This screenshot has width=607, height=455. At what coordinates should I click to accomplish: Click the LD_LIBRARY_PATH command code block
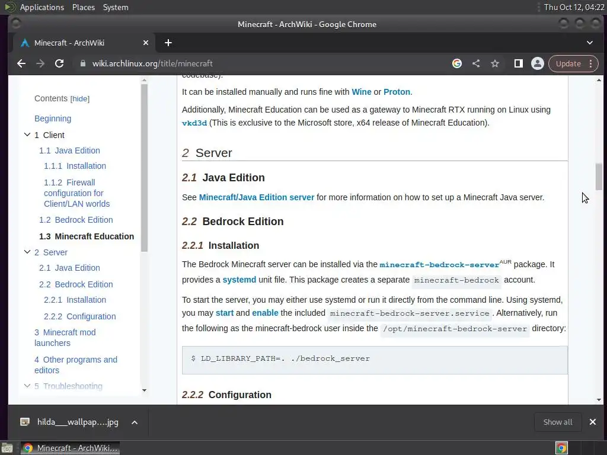pyautogui.click(x=375, y=360)
